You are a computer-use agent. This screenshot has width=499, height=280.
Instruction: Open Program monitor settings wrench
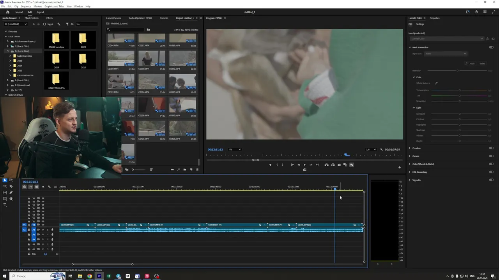[381, 149]
